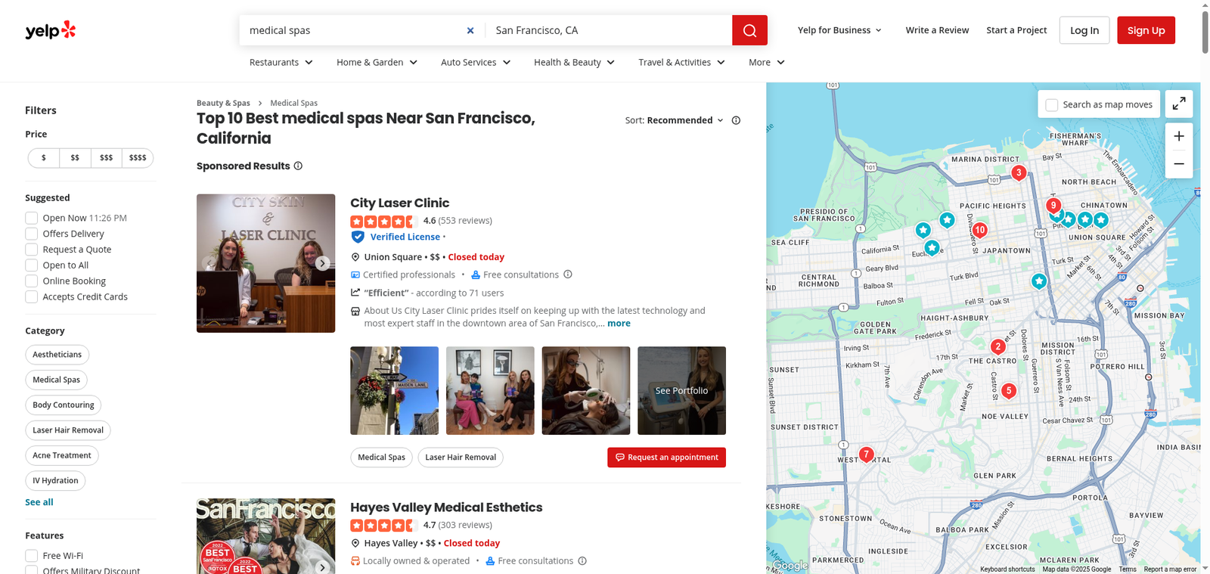Viewport: 1210px width, 574px height.
Task: Toggle Offers Delivery filter
Action: (x=32, y=234)
